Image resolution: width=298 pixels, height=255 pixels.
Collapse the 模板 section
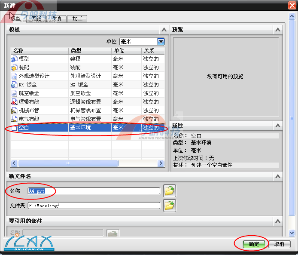(x=164, y=30)
